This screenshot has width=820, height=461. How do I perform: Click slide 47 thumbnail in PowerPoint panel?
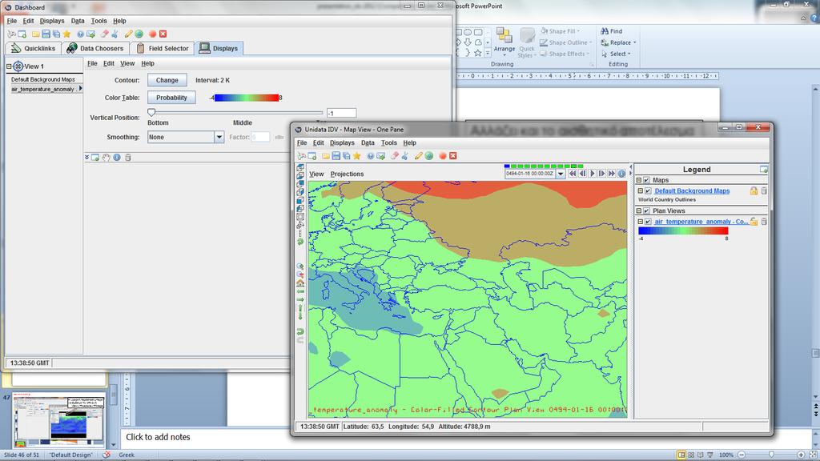pos(58,421)
